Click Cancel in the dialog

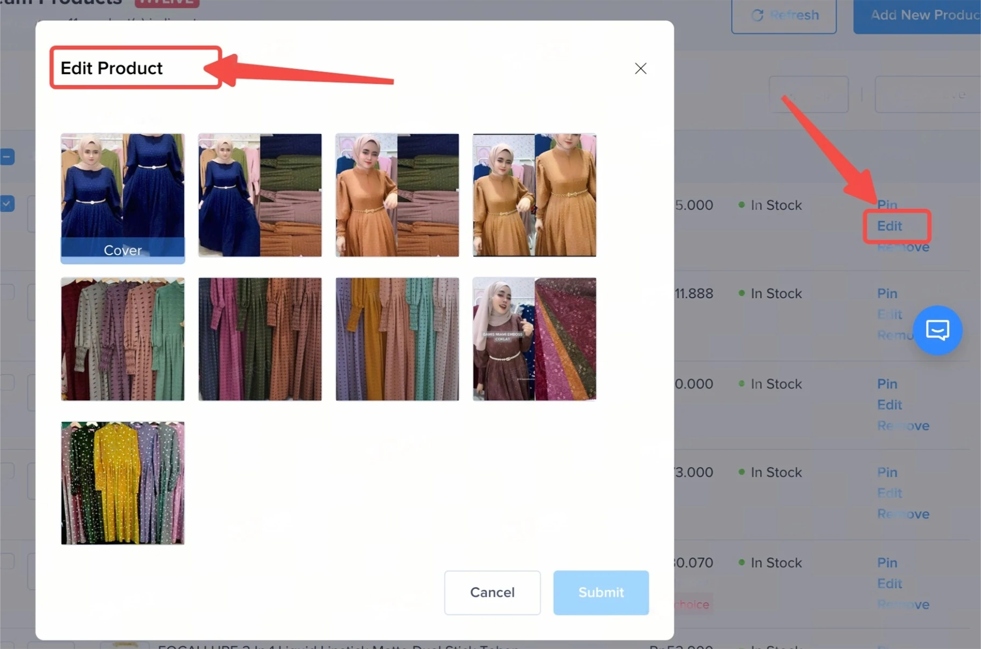coord(492,592)
